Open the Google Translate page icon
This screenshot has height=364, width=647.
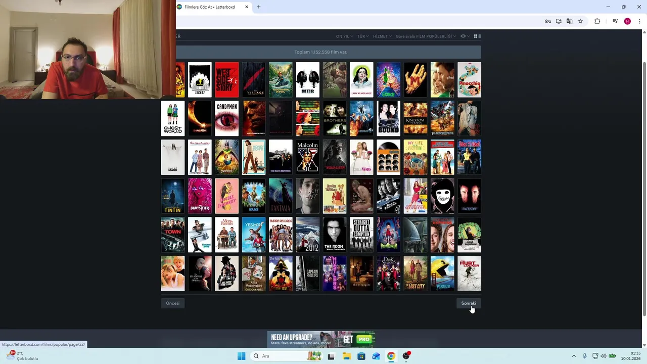tap(569, 21)
